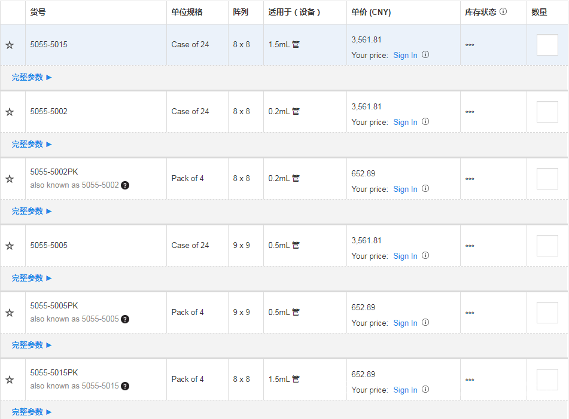
Task: Click 单价 (CNY) column header
Action: coord(371,12)
